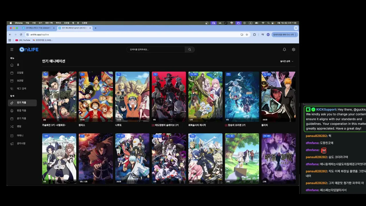The width and height of the screenshot is (366, 206).
Task: Click KICKSupport username in chat
Action: point(326,110)
